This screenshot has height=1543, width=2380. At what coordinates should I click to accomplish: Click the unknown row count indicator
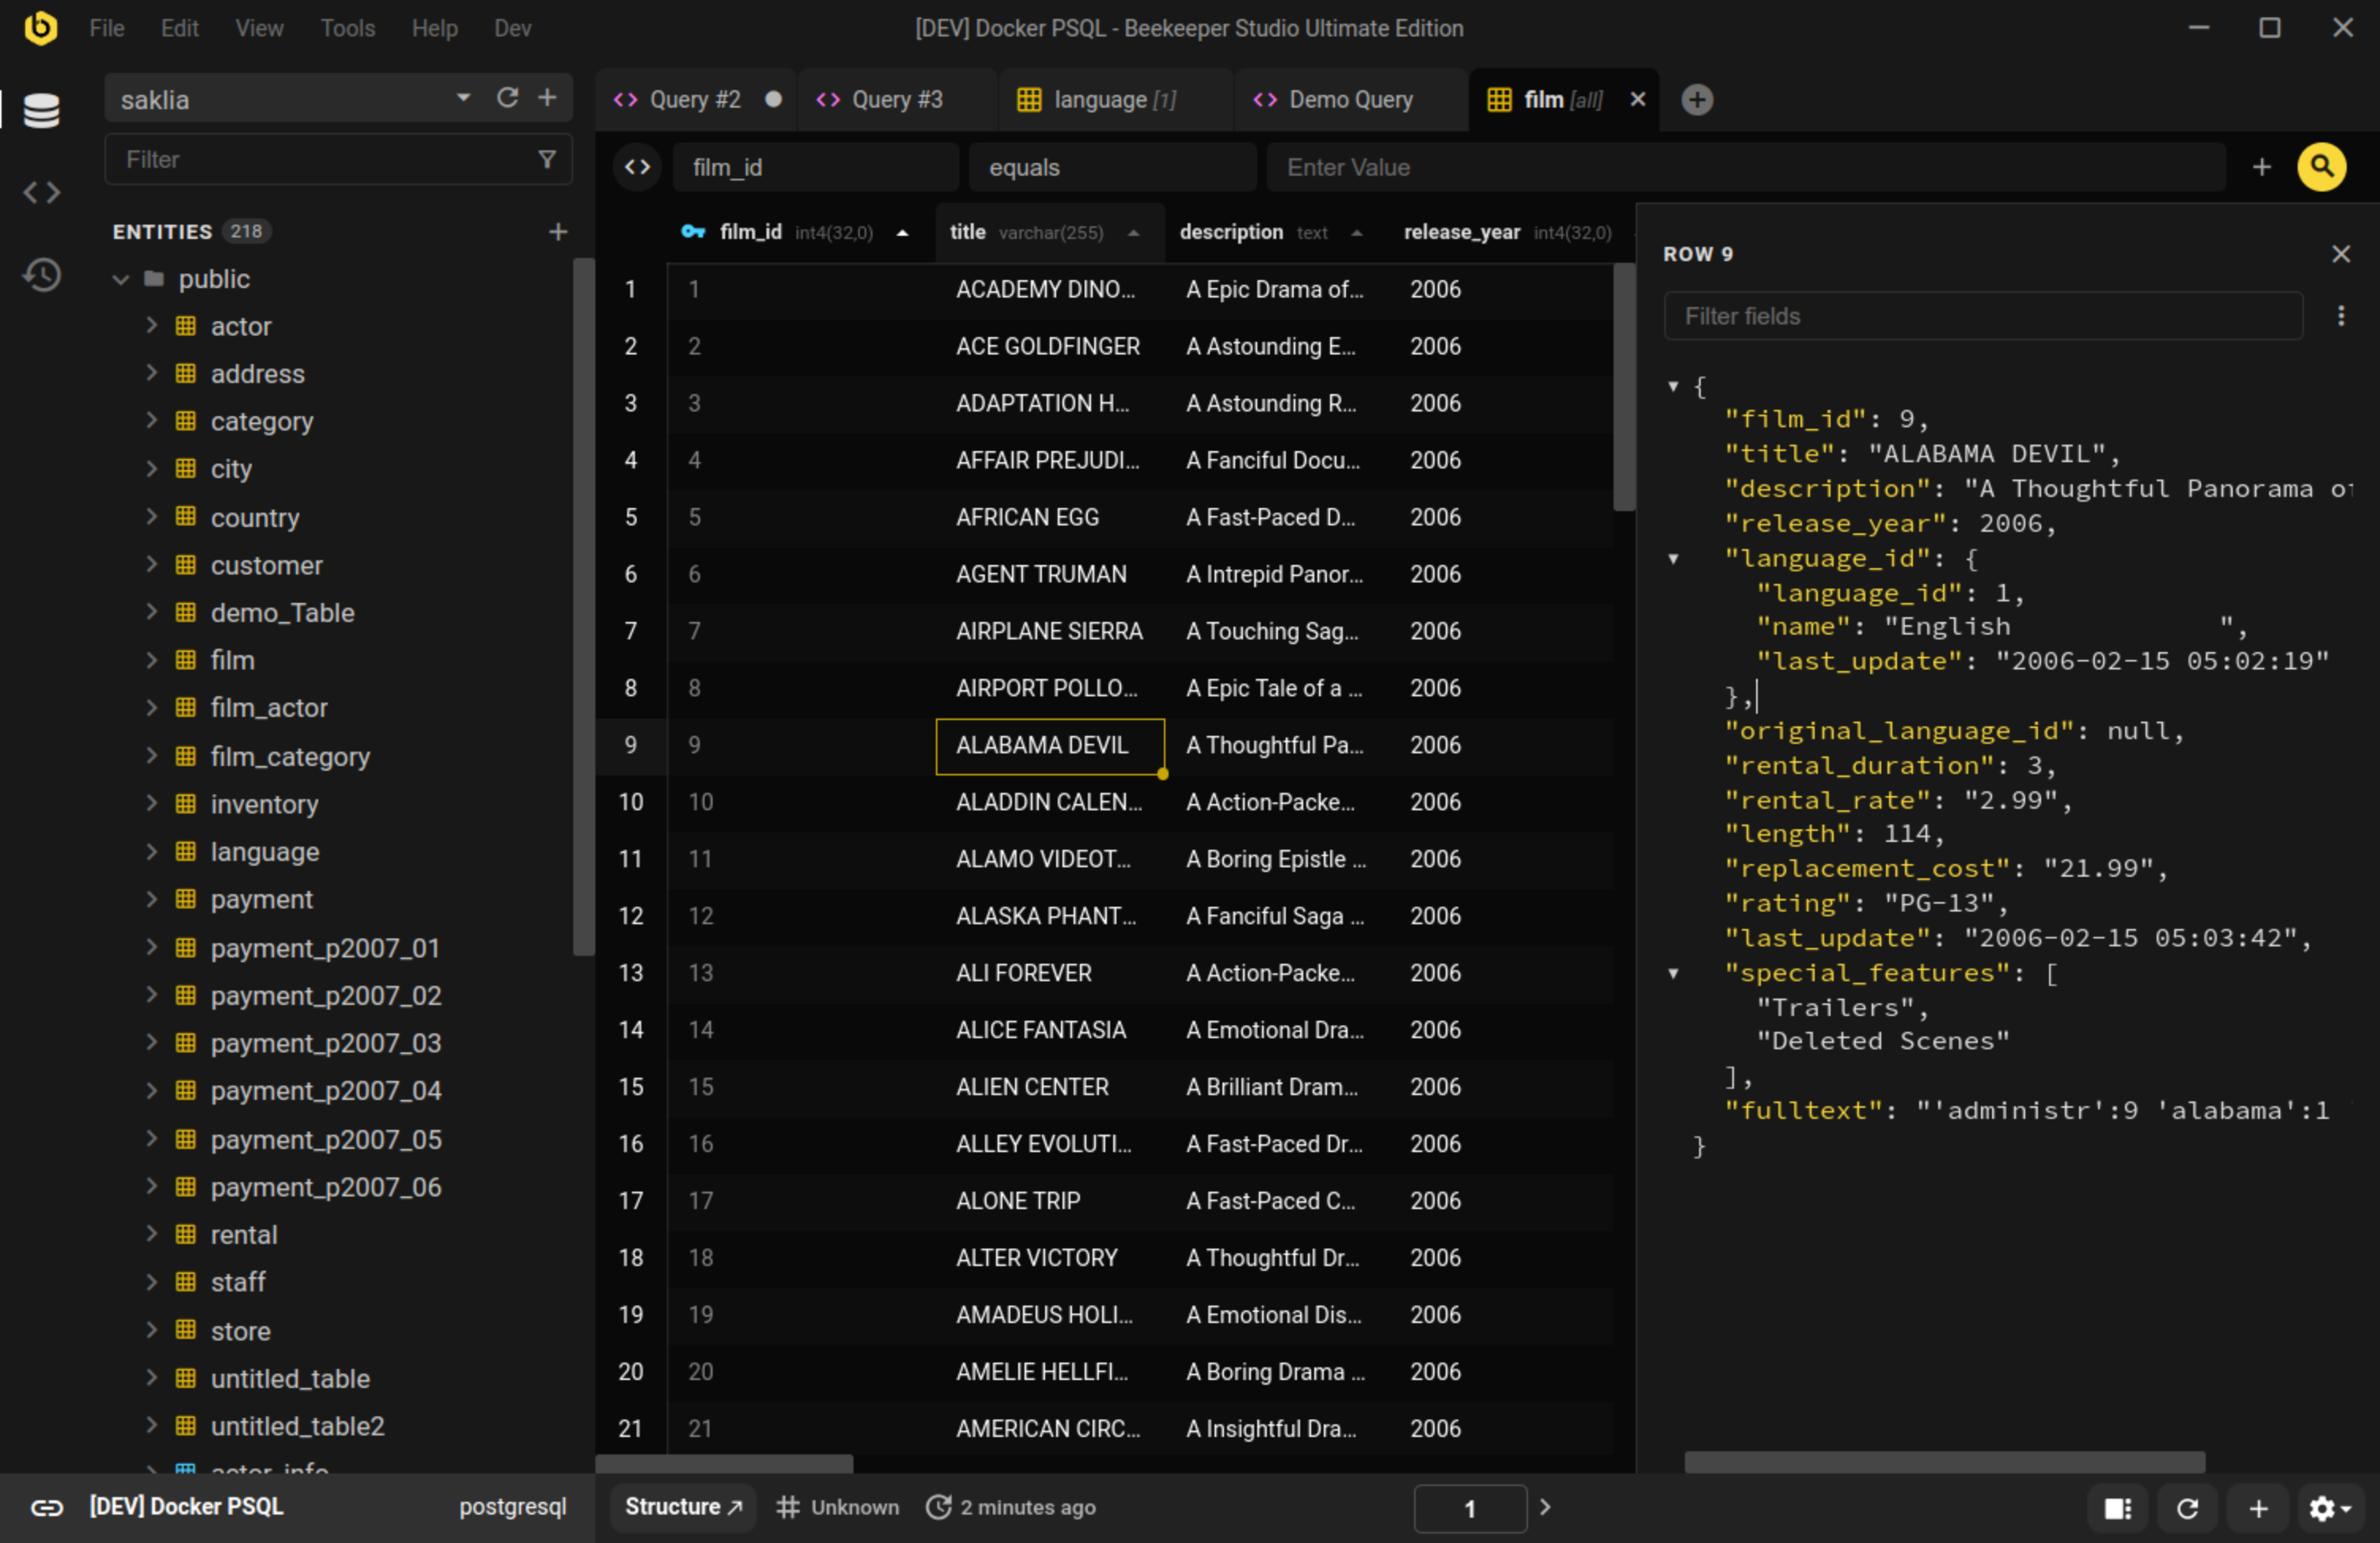838,1507
